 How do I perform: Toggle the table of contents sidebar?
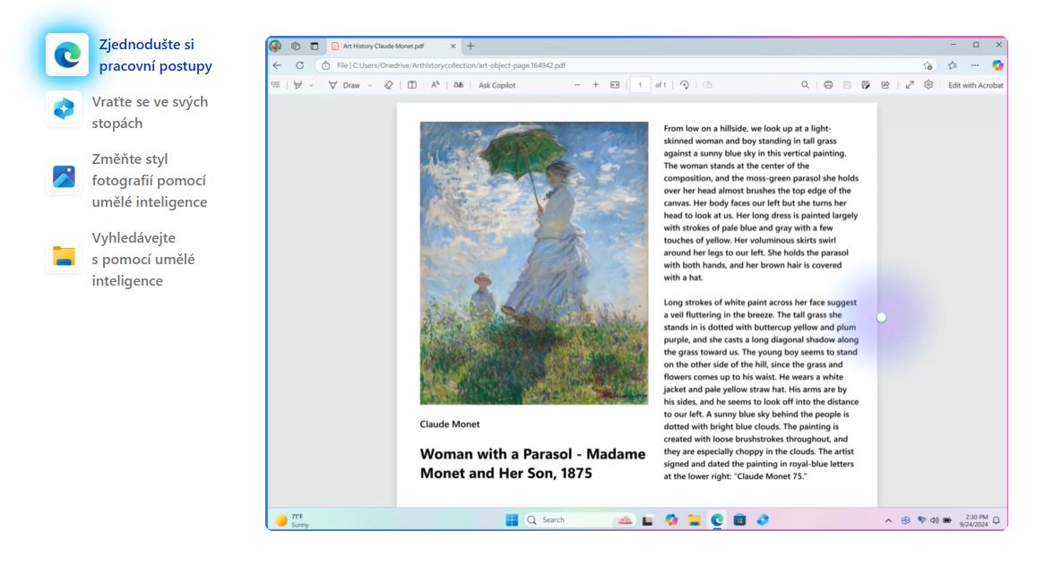pos(276,85)
